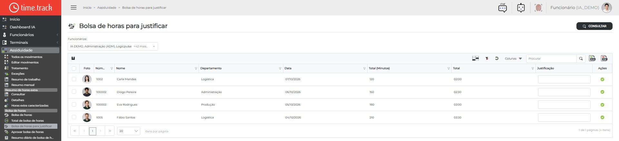619x141 pixels.
Task: Approve Eva Rodrigues row with green check
Action: [x=602, y=105]
